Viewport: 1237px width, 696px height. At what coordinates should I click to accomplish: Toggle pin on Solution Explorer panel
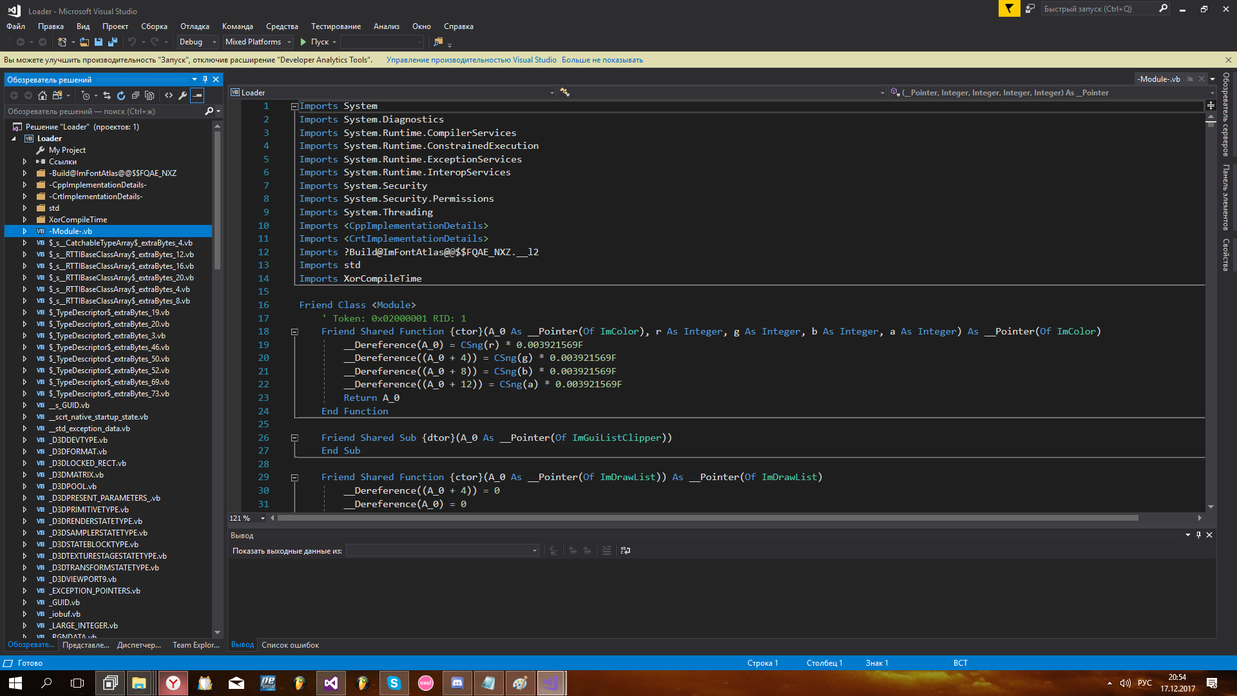(205, 79)
